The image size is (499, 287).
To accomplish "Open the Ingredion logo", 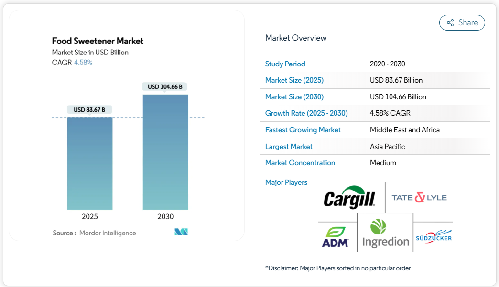I will tap(385, 234).
